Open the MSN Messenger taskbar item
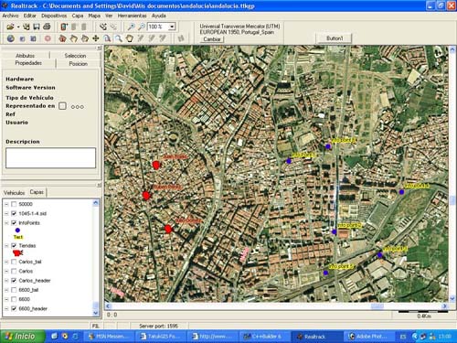Viewport: 457px width, 343px height. coord(110,337)
